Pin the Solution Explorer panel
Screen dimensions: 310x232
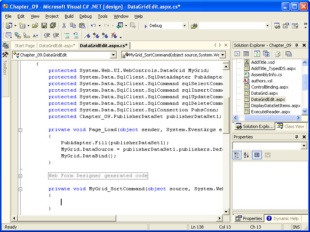click(297, 45)
